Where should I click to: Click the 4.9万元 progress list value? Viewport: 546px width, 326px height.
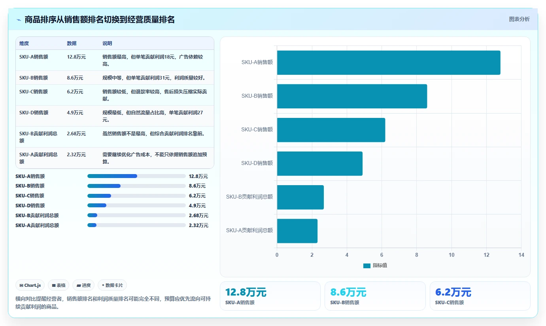(x=197, y=206)
